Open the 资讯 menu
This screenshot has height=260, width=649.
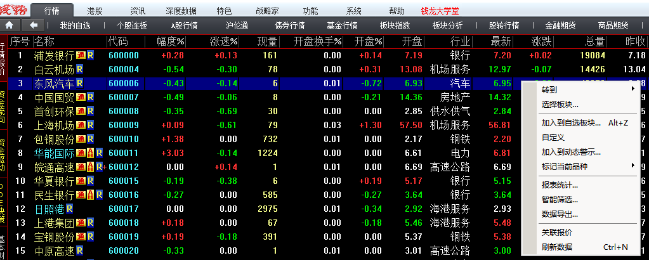tap(138, 11)
